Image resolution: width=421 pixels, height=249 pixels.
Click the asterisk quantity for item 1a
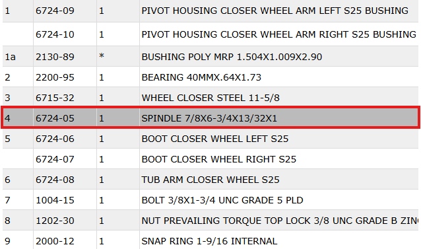coord(102,56)
